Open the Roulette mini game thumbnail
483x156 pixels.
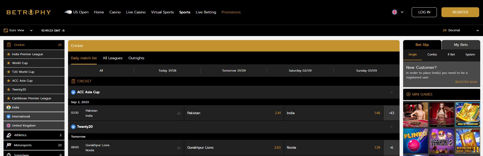[x=415, y=115]
